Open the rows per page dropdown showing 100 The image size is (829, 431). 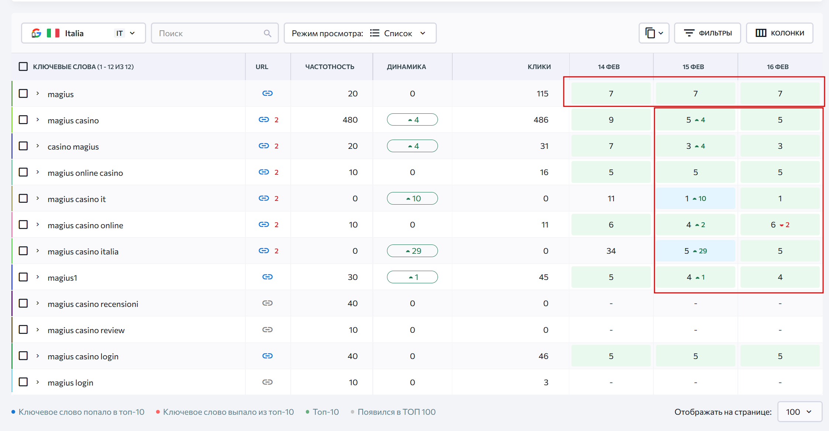tap(799, 412)
